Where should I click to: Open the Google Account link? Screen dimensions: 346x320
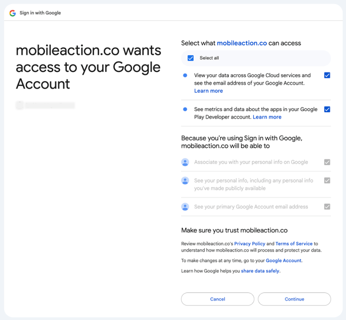tap(284, 261)
